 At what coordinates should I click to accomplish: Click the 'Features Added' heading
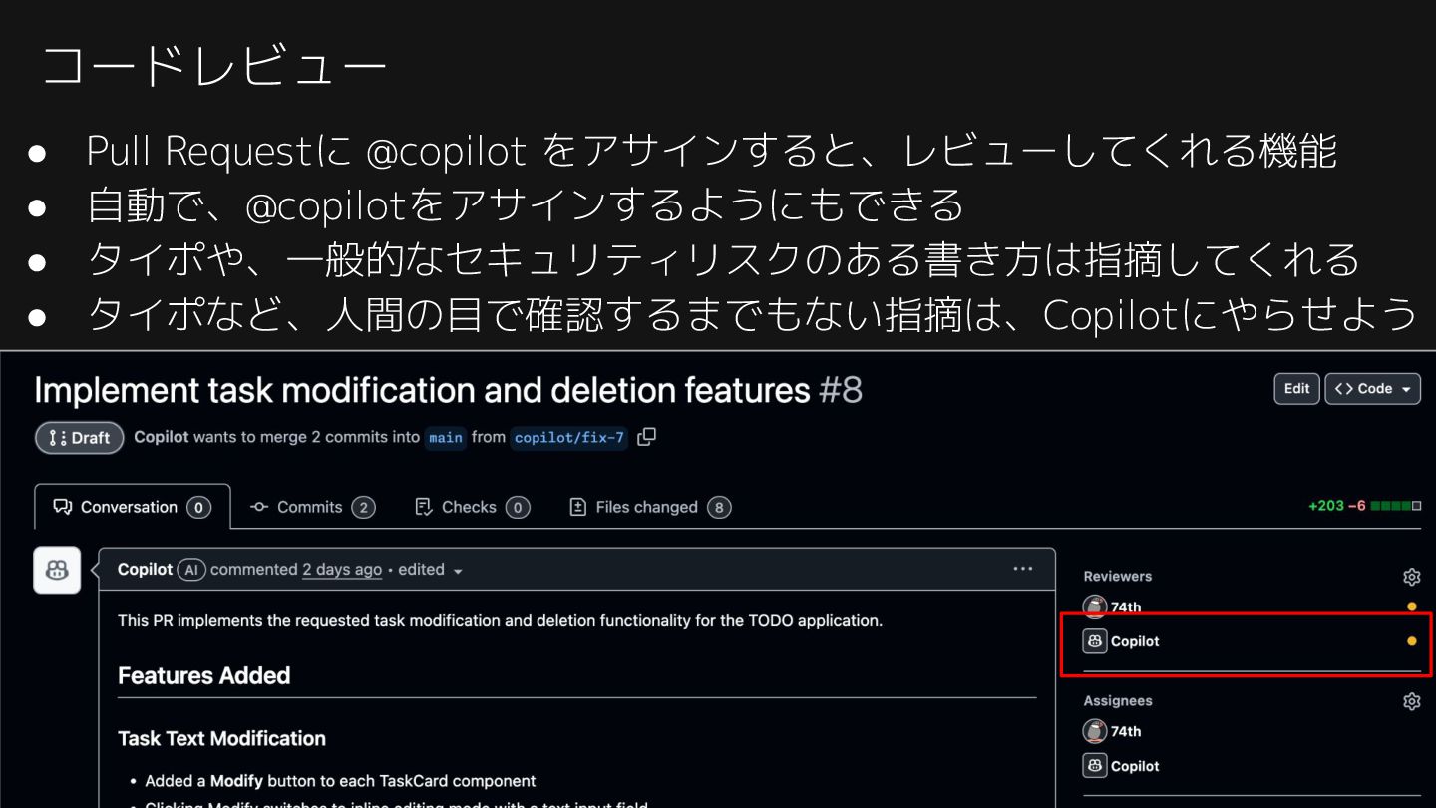[203, 675]
